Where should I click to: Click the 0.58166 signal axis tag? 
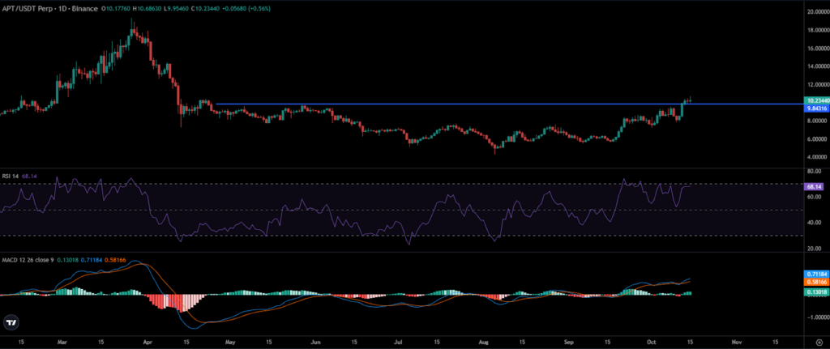point(815,283)
